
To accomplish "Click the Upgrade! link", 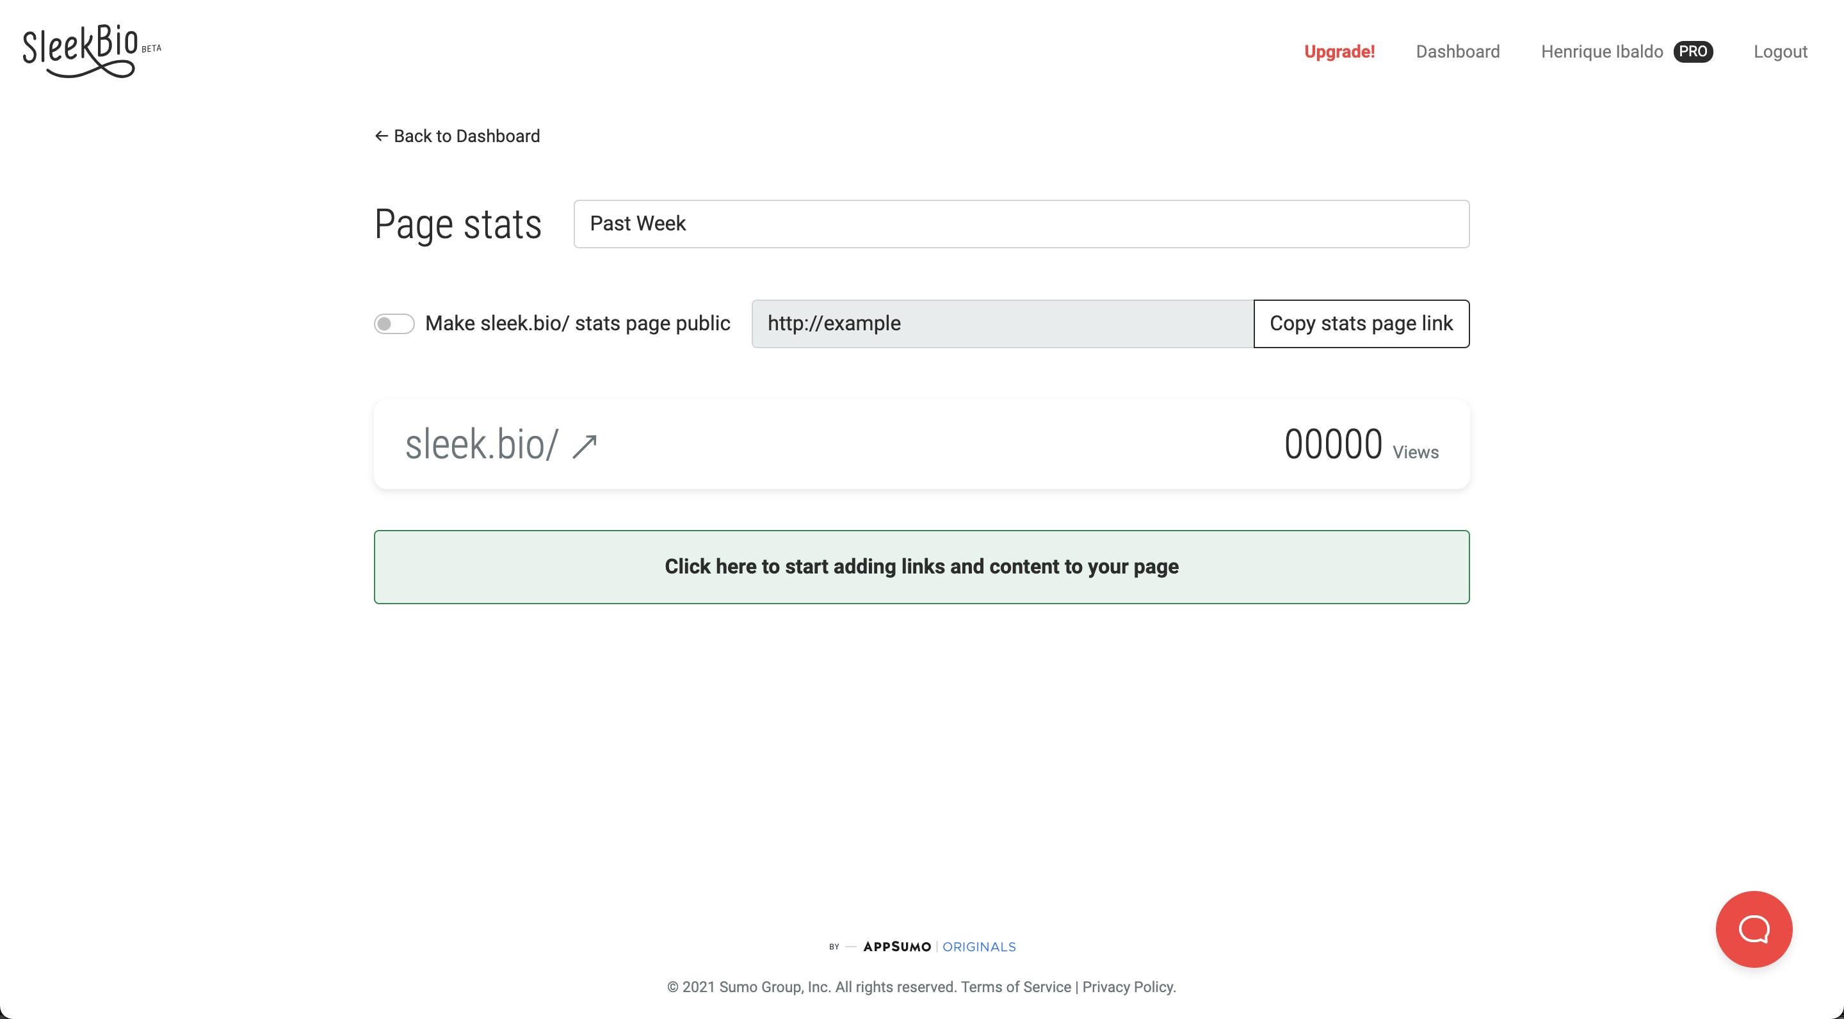I will pyautogui.click(x=1339, y=51).
